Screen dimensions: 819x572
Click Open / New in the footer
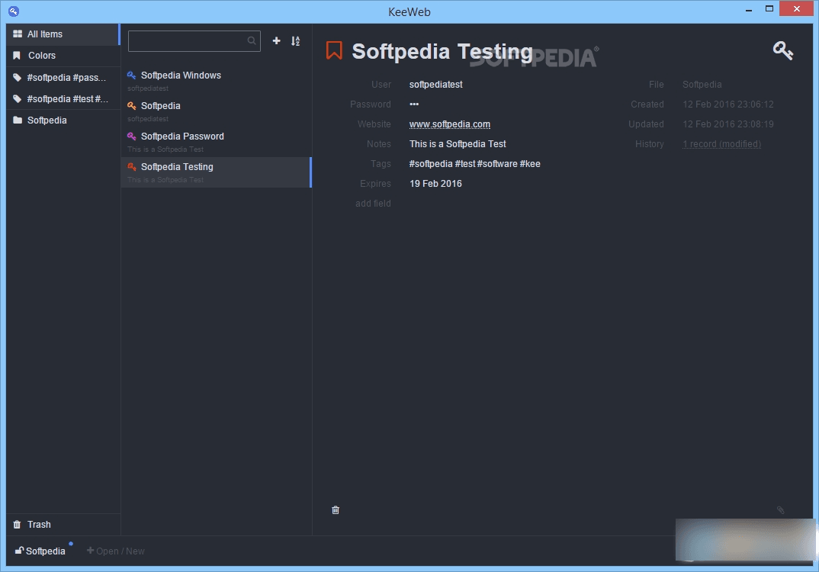pos(115,551)
